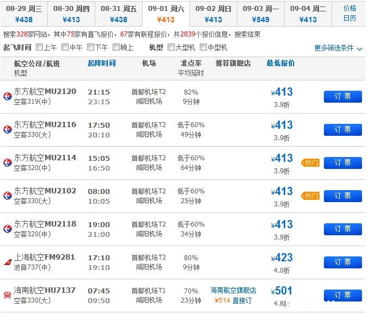Book ticket for flight MU2114
368x314 pixels.
[342, 163]
